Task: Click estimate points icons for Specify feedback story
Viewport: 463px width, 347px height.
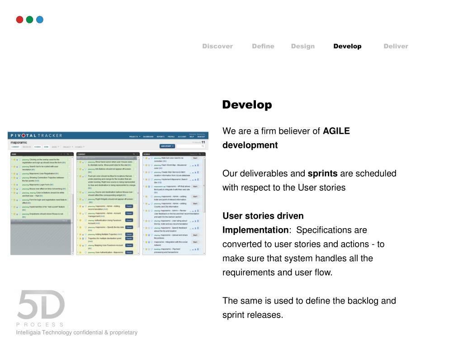Action: point(194,228)
